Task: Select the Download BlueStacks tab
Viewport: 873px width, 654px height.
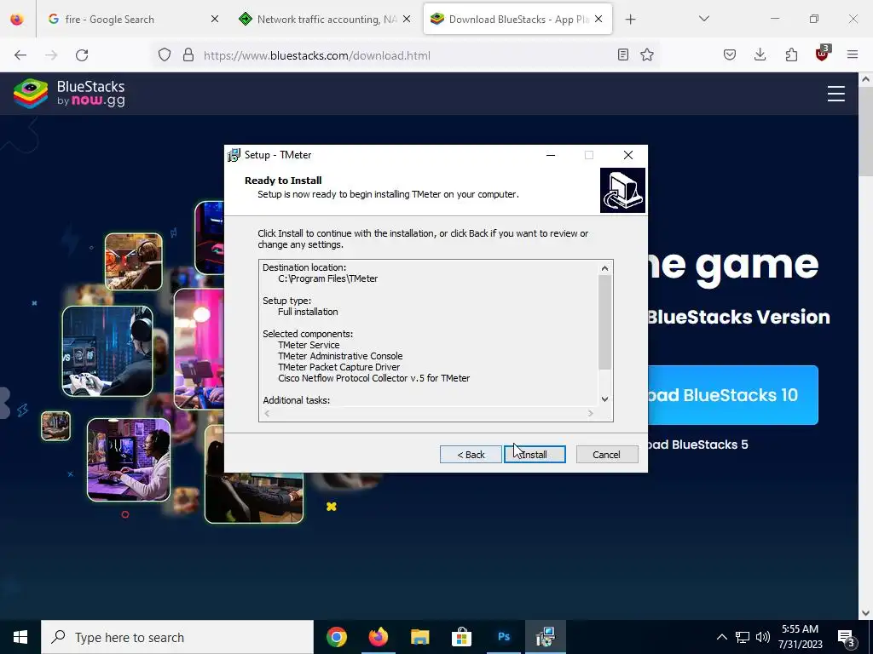Action: 518,20
